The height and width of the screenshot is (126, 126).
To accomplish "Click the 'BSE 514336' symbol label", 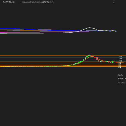I will tap(48, 2).
